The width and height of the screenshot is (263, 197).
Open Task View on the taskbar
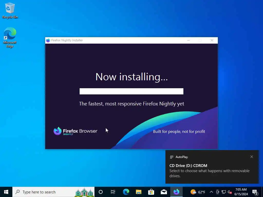pyautogui.click(x=113, y=192)
